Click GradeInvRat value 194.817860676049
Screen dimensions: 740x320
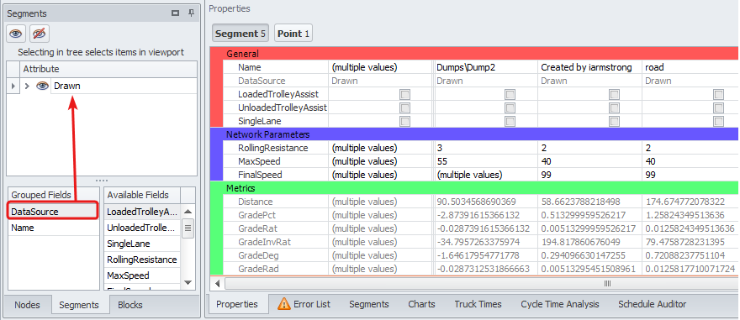[x=590, y=242]
